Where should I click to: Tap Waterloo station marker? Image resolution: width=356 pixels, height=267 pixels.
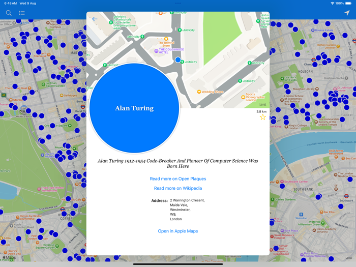(x=301, y=215)
